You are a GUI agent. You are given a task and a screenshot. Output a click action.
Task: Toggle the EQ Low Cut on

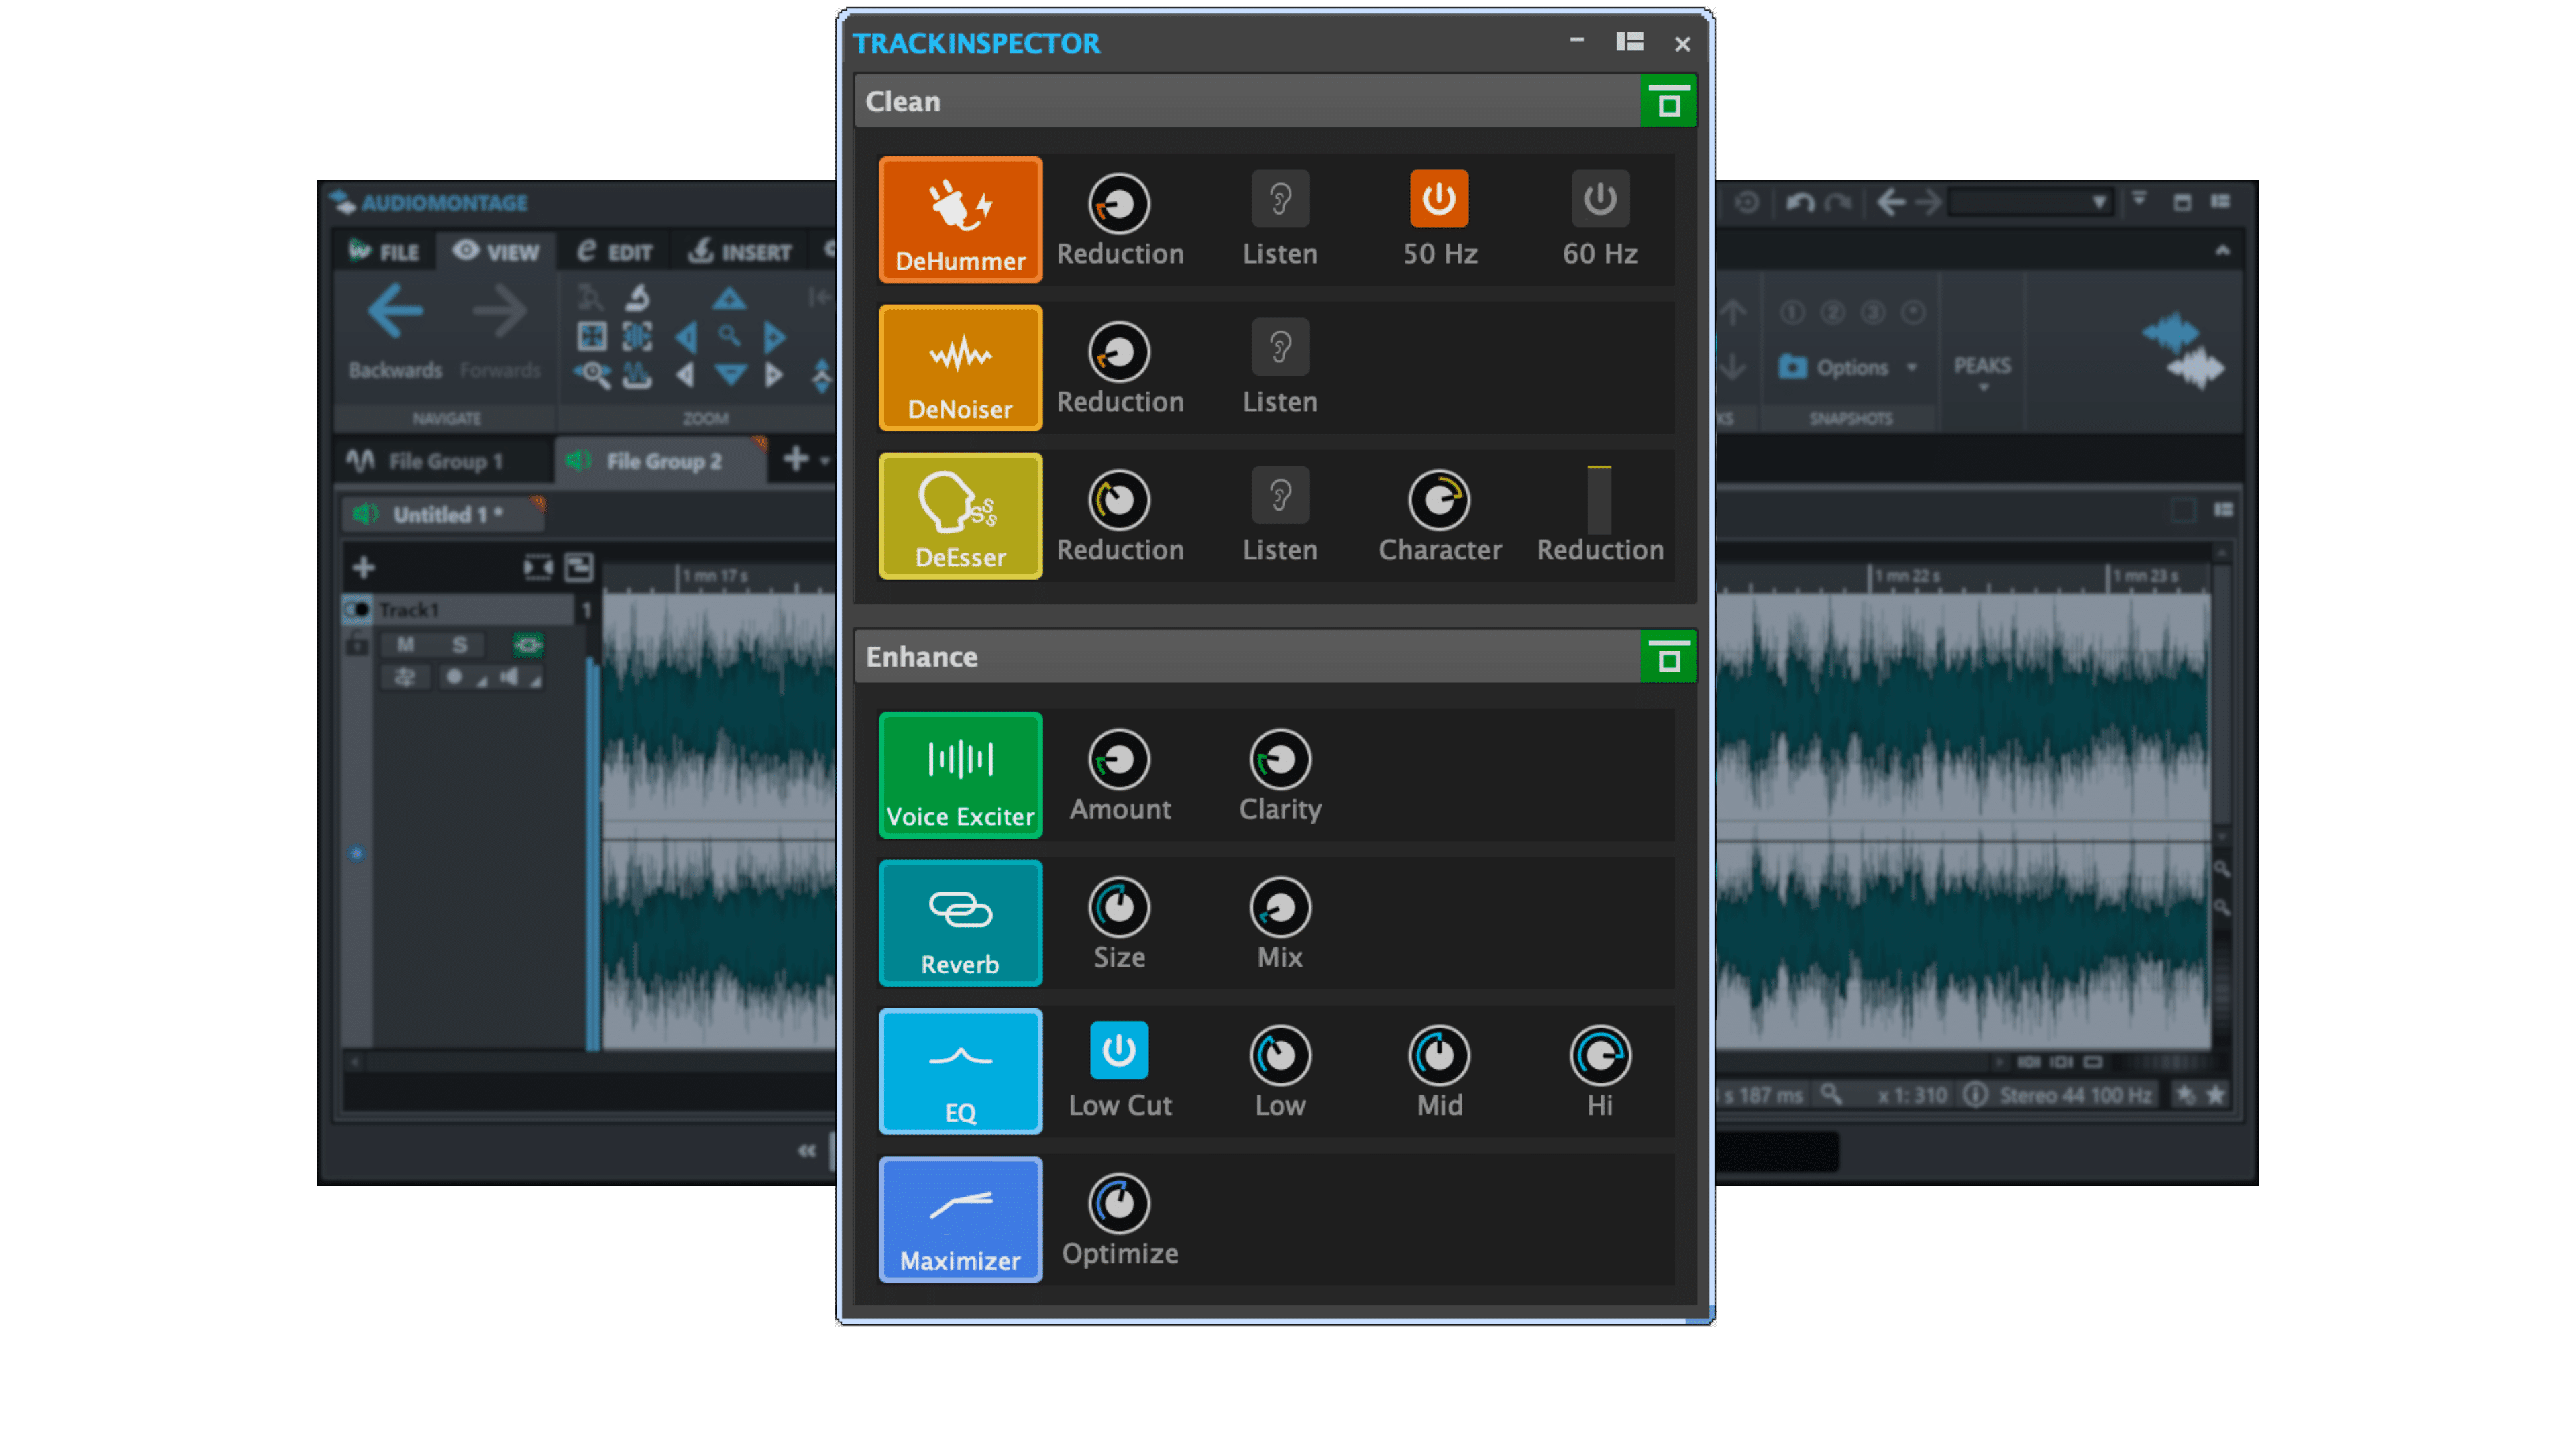coord(1118,1051)
